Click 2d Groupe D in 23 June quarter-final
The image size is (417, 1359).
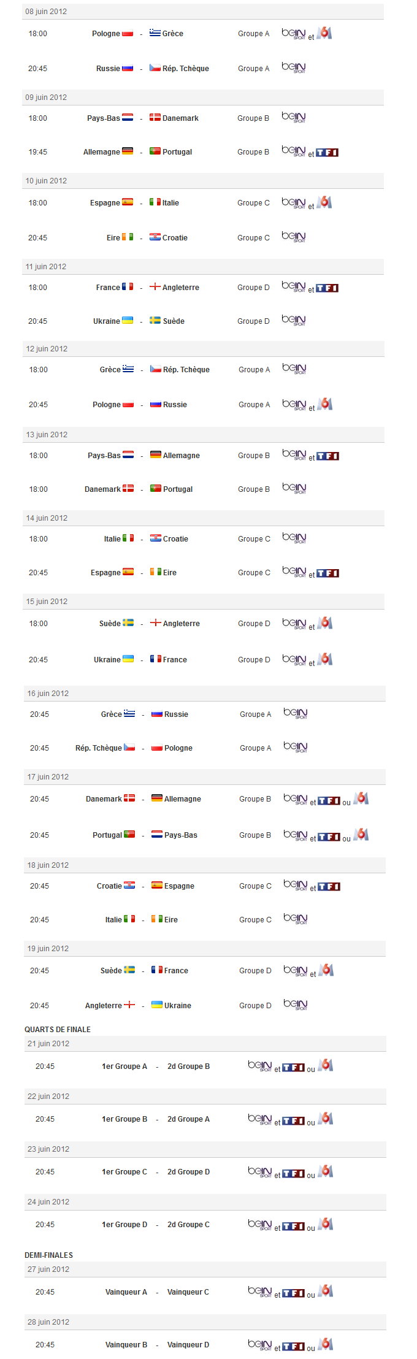[x=188, y=1172]
